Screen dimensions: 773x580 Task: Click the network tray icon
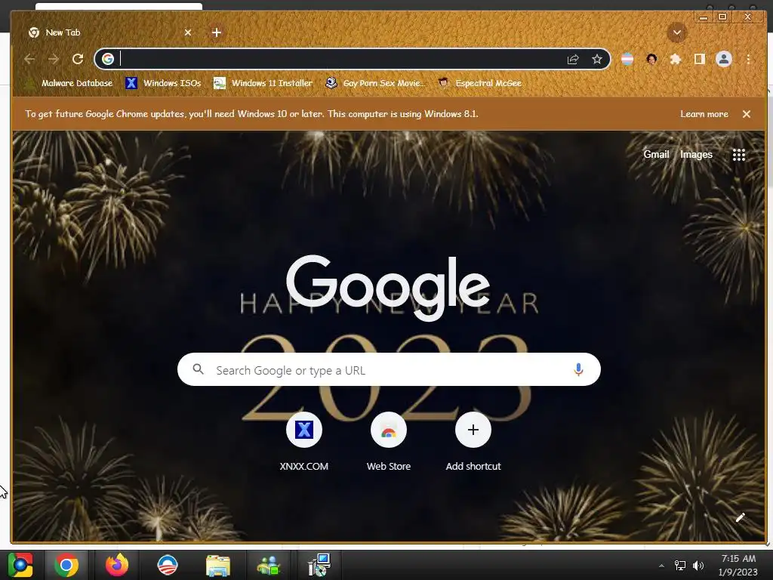[680, 565]
